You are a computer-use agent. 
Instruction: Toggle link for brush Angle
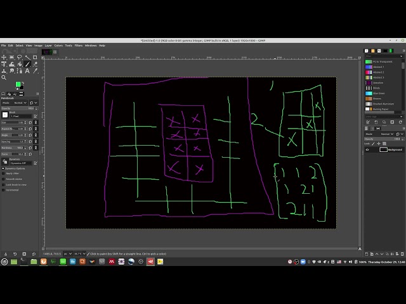[x=36, y=135]
